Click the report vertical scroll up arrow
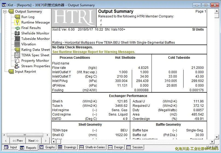 click(217, 11)
